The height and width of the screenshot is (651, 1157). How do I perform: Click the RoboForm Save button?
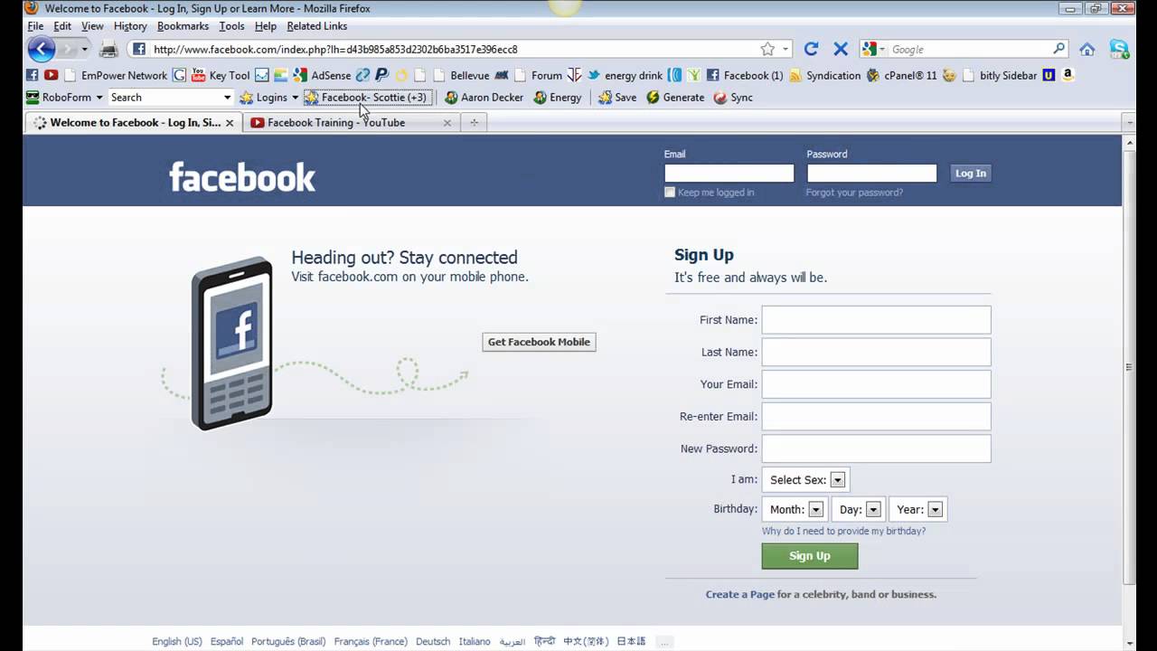coord(617,97)
